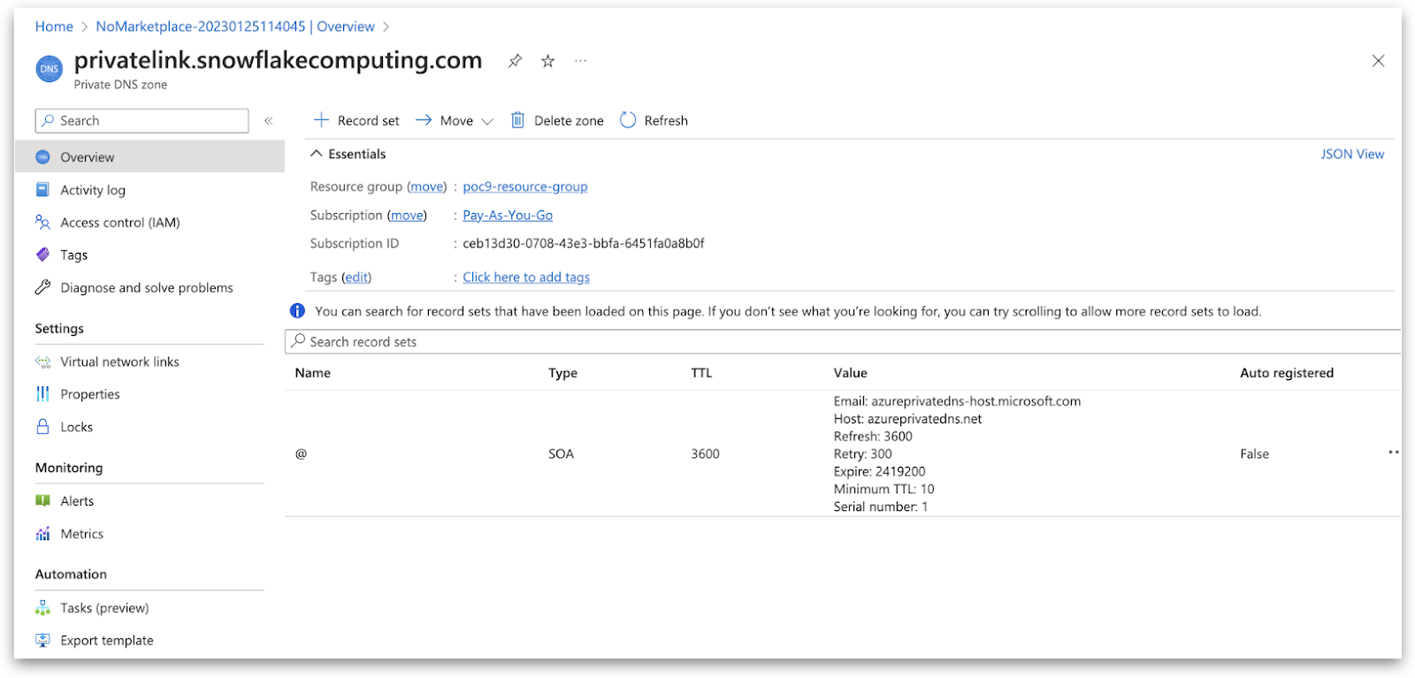Expand the Move dropdown
The width and height of the screenshot is (1415, 678).
click(x=486, y=121)
